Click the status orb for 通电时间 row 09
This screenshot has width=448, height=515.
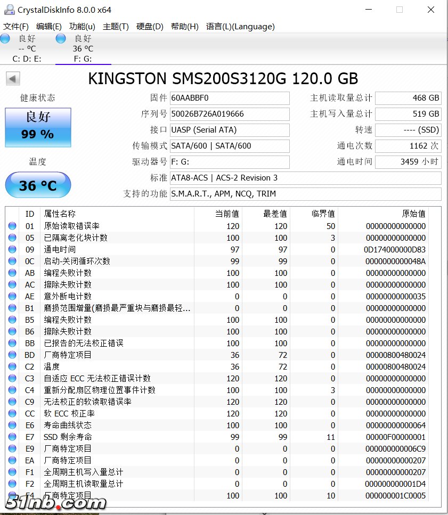pos(12,250)
